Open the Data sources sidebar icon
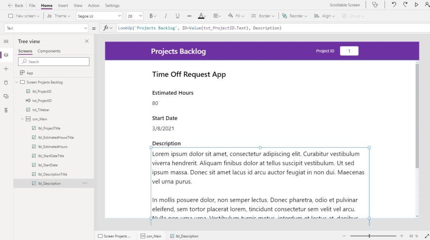Viewport: 430px width, 240px height. tap(6, 82)
